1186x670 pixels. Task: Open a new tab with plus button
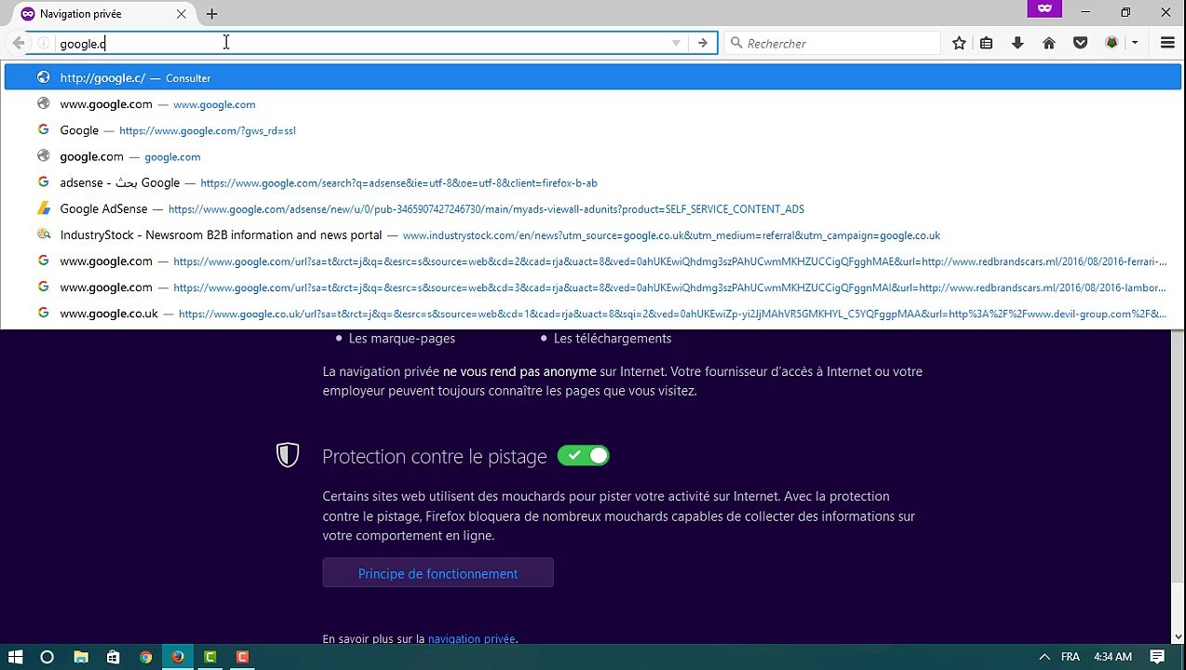[211, 14]
